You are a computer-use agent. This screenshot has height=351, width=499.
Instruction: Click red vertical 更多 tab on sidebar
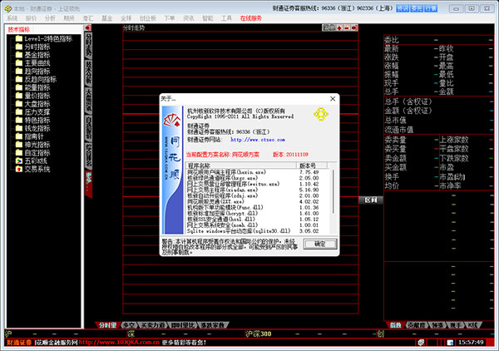[88, 184]
